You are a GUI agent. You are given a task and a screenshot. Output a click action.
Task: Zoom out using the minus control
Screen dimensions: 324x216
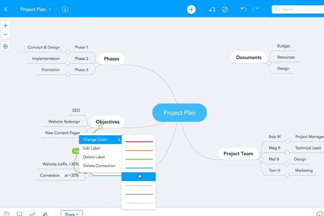tap(5, 34)
